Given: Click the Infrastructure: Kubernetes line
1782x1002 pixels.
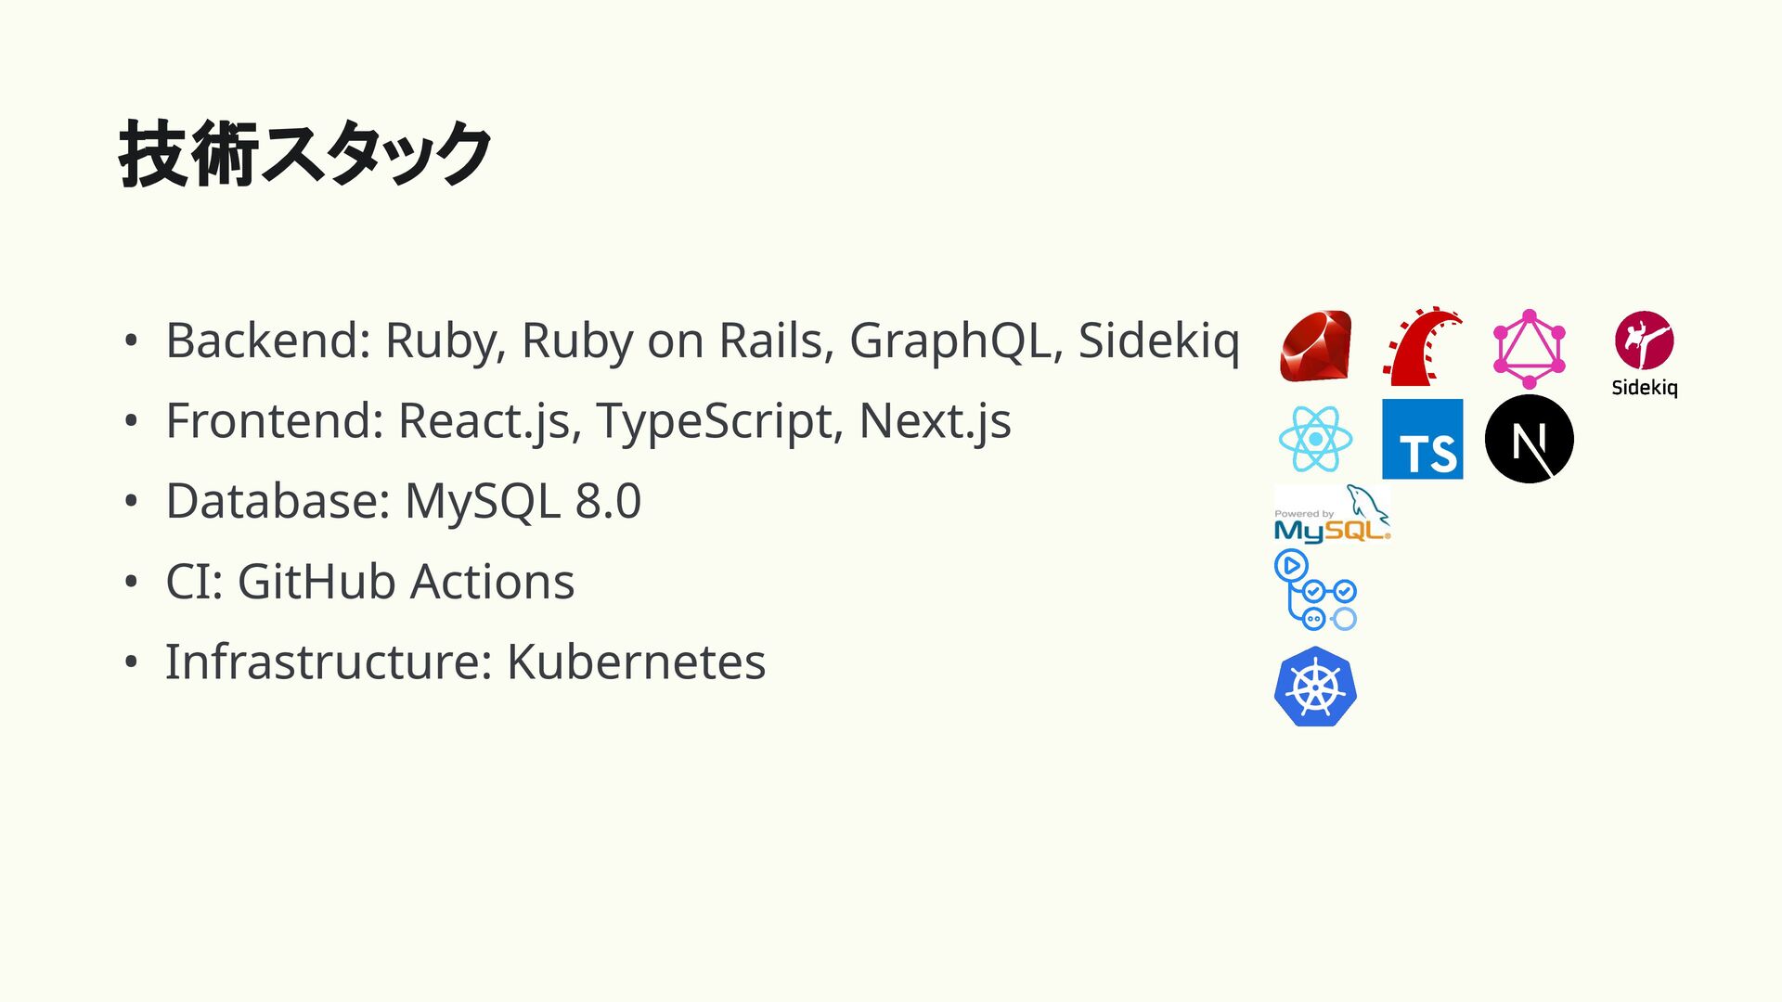Looking at the screenshot, I should pos(465,662).
